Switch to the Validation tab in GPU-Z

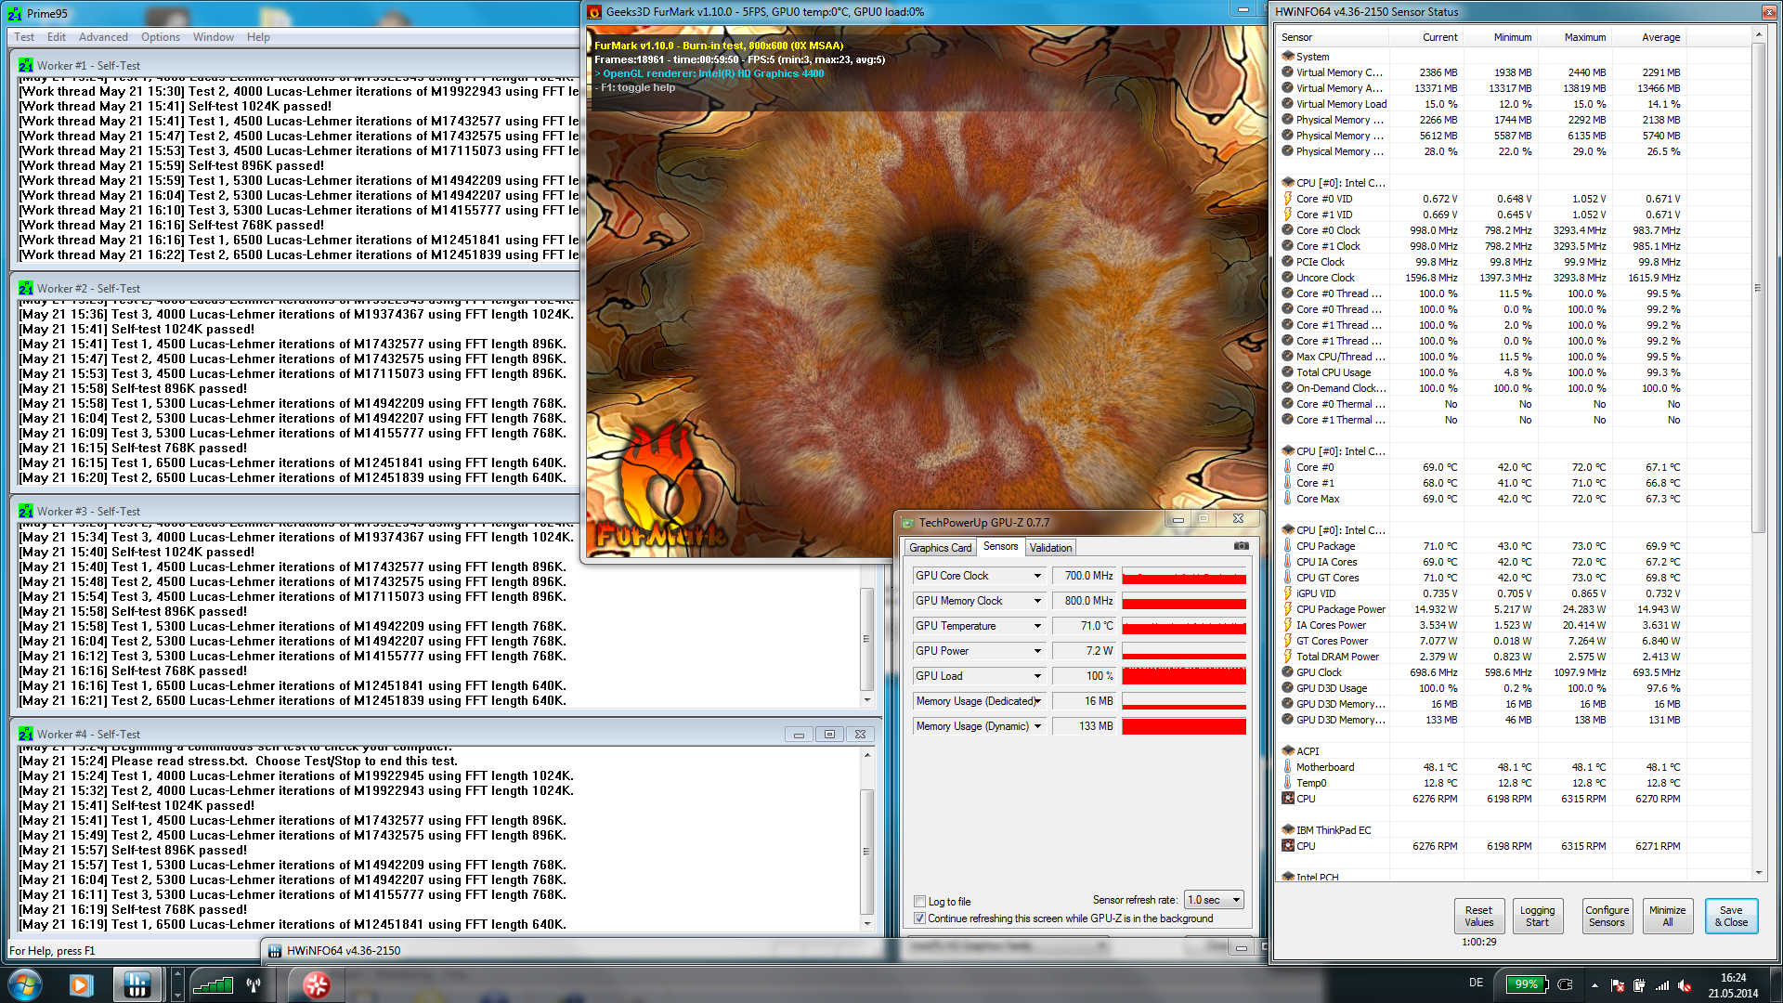1050,548
